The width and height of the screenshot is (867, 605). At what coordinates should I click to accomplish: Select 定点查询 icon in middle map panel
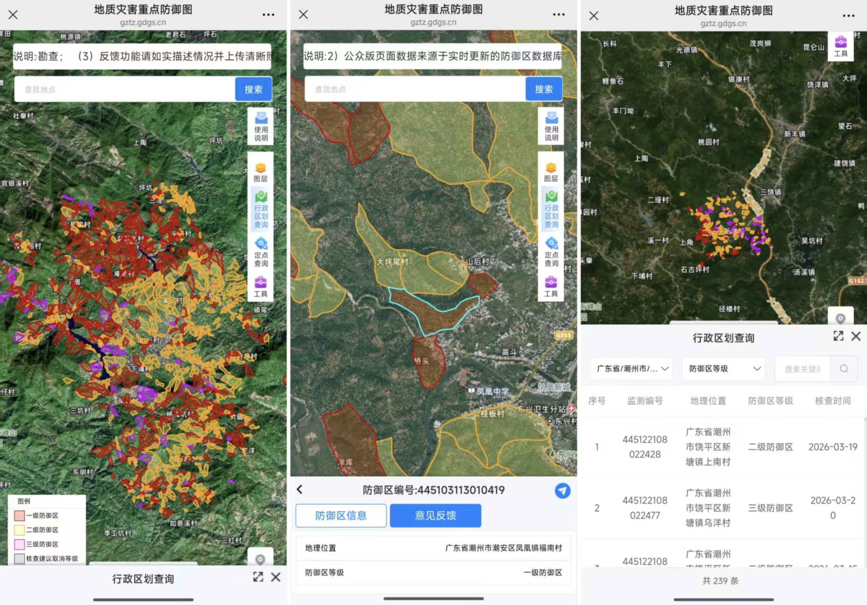551,252
